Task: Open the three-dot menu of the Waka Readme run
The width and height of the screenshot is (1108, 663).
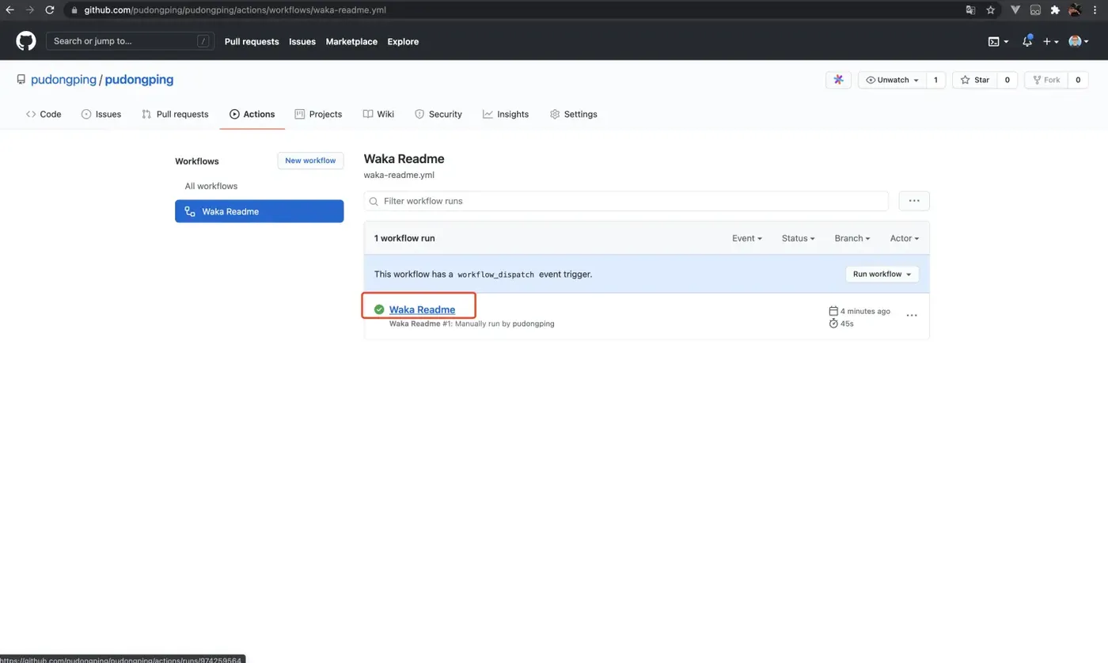Action: 912,316
